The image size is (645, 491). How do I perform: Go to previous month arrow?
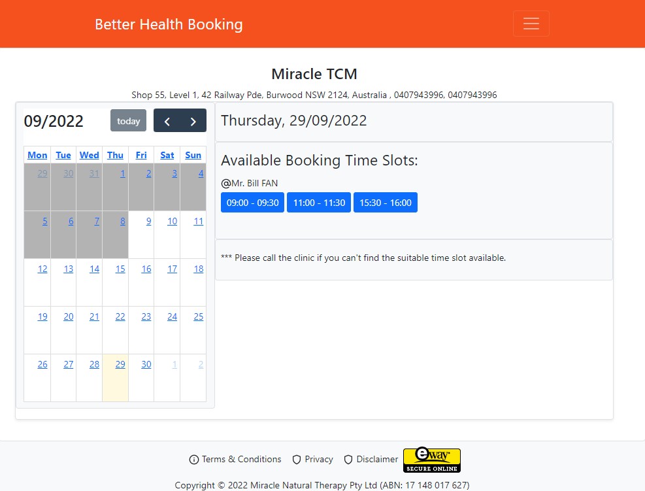click(x=167, y=121)
